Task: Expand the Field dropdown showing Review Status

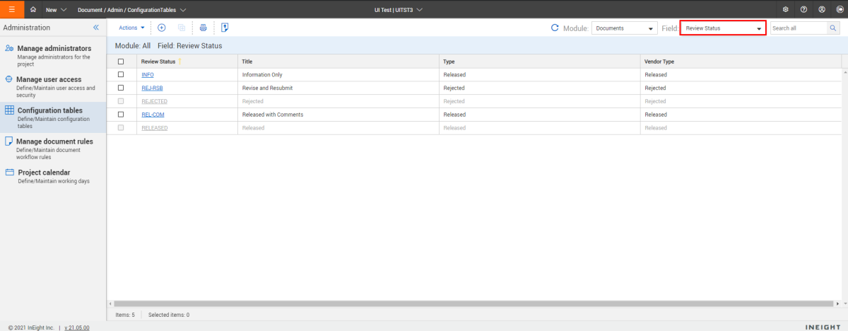Action: (x=723, y=28)
